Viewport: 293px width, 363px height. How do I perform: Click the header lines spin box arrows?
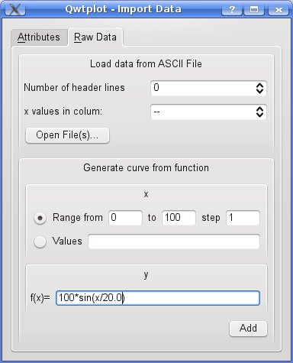click(x=259, y=88)
